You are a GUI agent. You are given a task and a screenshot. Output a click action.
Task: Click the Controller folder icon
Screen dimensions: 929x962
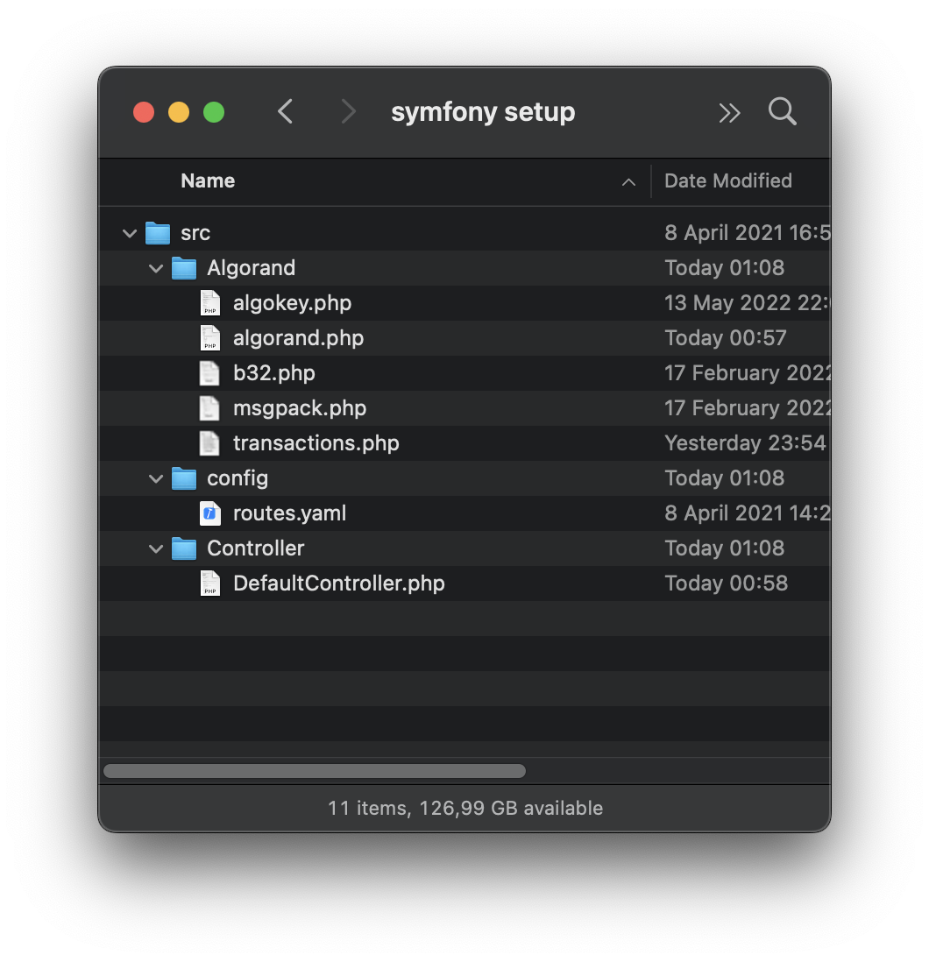184,548
